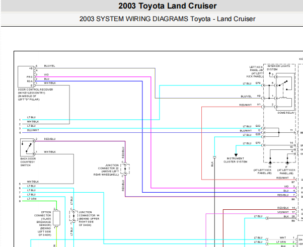Click 'LT GRN' label on wire row 9

click(32, 199)
